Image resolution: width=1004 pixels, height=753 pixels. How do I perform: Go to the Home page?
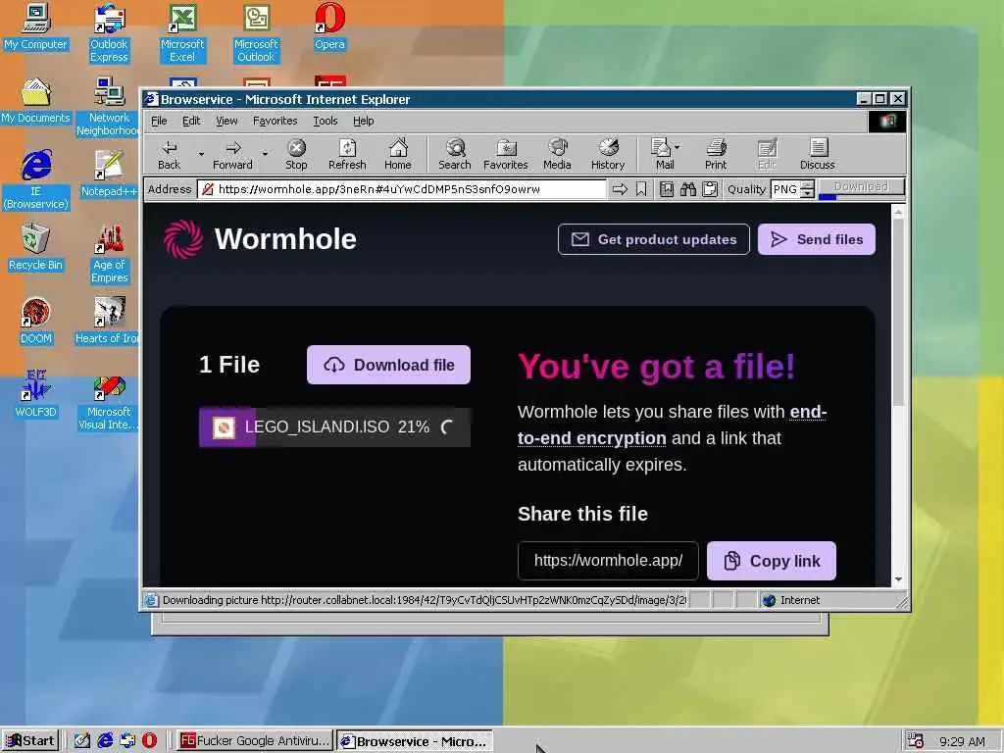[x=398, y=155]
